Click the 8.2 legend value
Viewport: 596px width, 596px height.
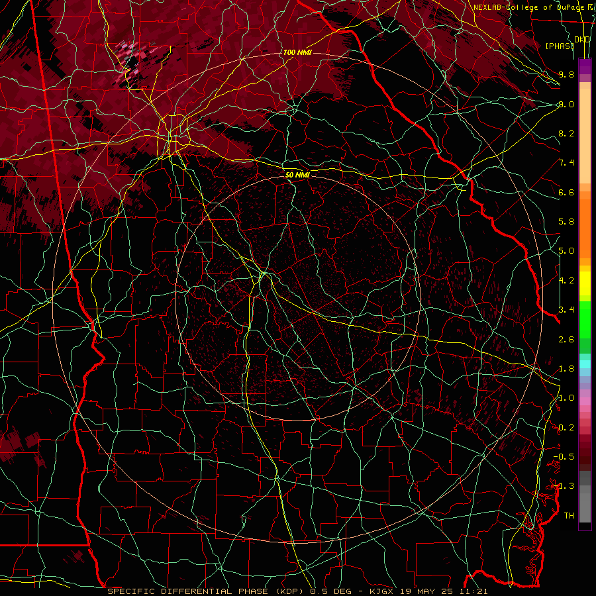(566, 133)
